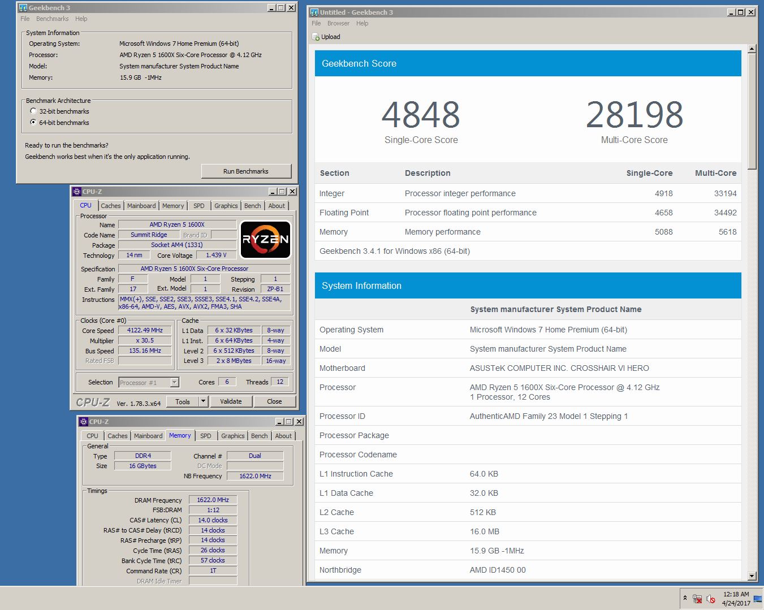Switch to Memory tab in CPU tab window

pyautogui.click(x=173, y=206)
